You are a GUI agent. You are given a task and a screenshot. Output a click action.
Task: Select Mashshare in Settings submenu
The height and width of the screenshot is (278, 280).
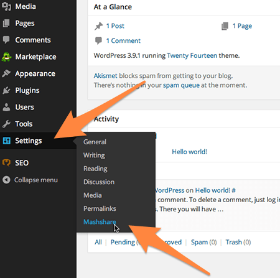click(x=100, y=222)
